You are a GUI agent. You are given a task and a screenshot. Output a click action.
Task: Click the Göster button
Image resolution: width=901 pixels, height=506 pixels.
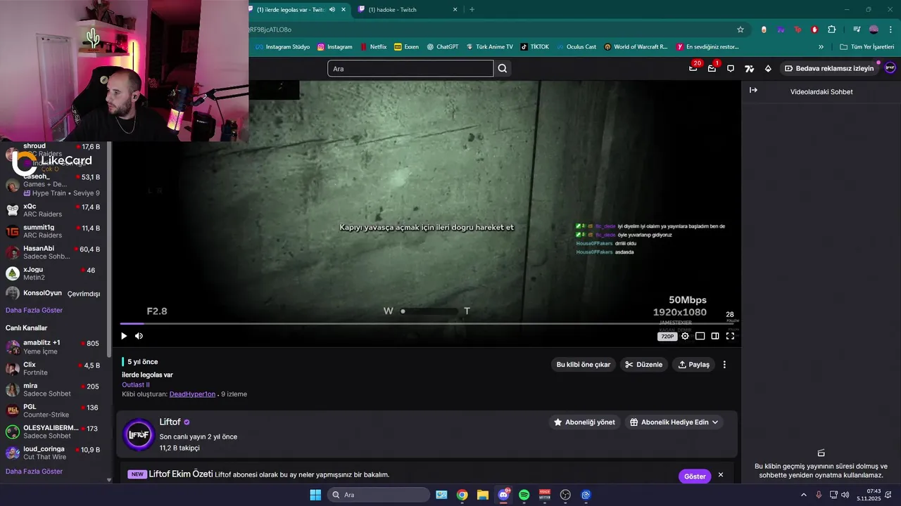695,476
